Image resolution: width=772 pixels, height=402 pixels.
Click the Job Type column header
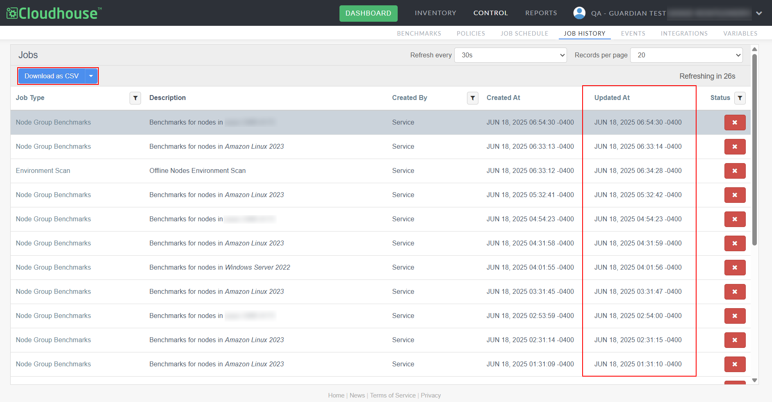(x=30, y=98)
